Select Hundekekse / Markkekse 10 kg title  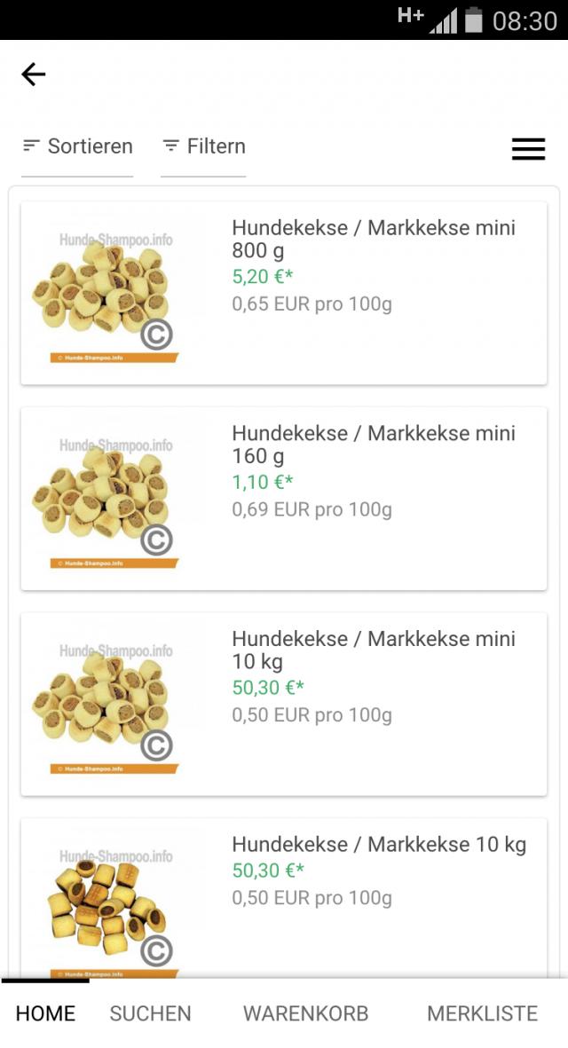379,844
